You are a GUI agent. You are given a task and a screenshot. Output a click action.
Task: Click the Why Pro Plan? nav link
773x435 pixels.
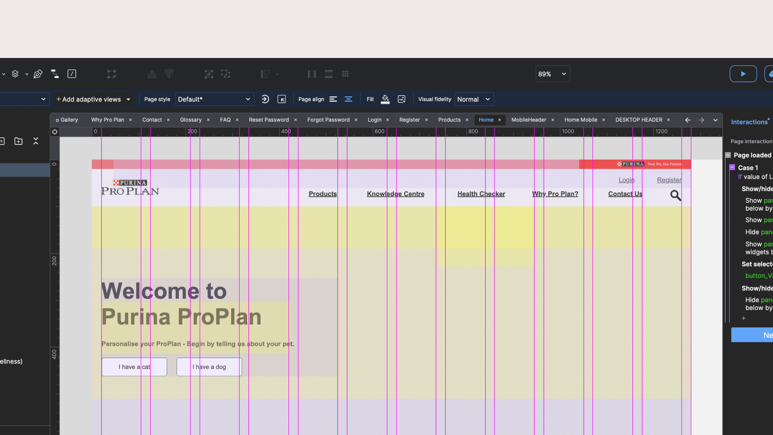[555, 194]
